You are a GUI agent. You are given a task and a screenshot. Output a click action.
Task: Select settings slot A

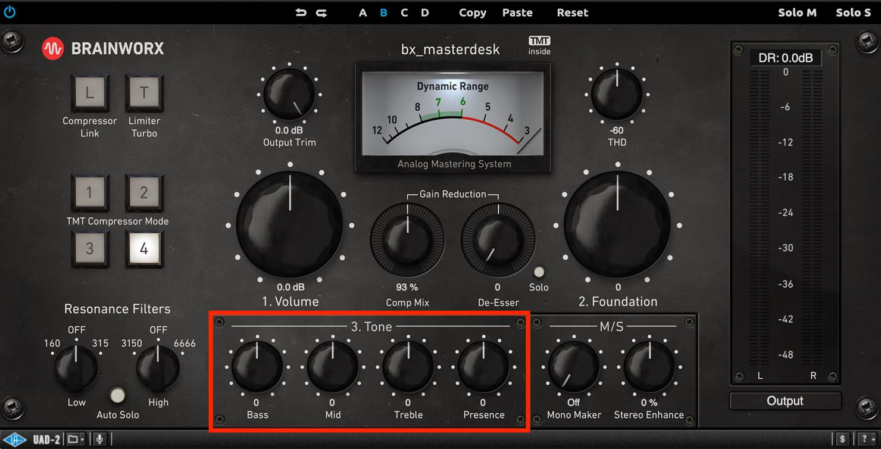pos(363,13)
